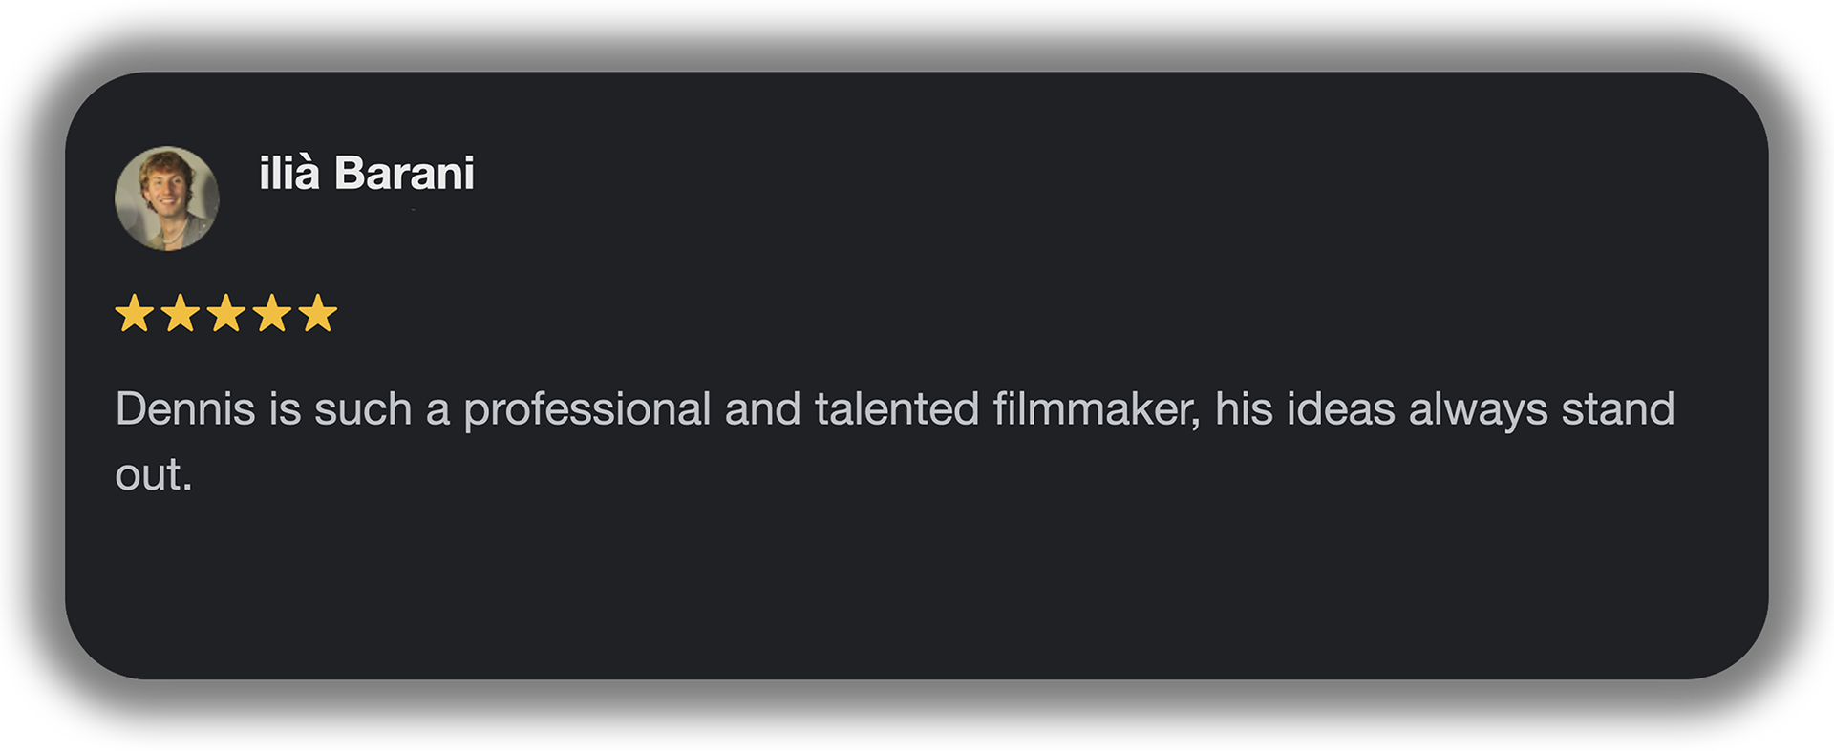Click the word "stand" ending the first line

(x=1618, y=409)
